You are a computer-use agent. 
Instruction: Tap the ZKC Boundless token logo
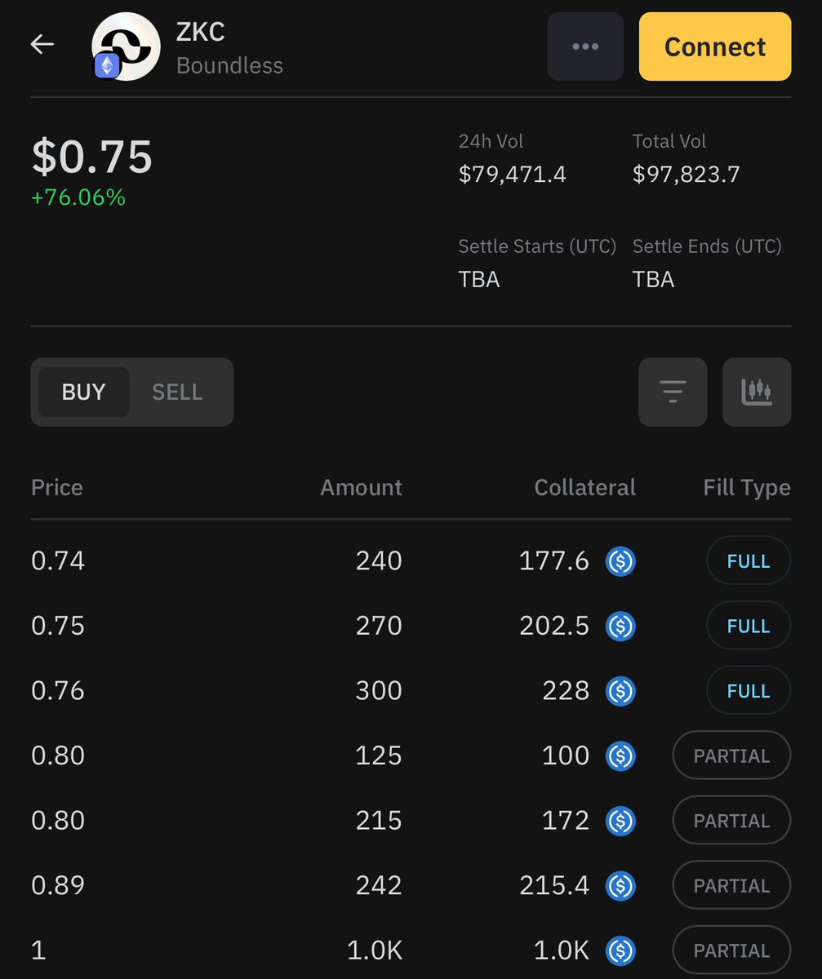[125, 47]
